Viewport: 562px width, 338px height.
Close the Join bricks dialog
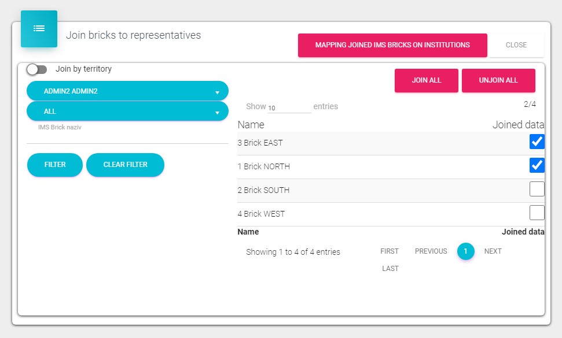[x=516, y=45]
